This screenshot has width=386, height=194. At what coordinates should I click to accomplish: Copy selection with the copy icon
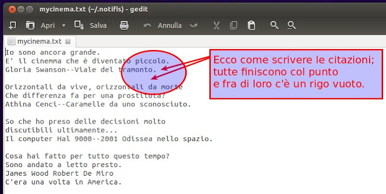click(234, 26)
